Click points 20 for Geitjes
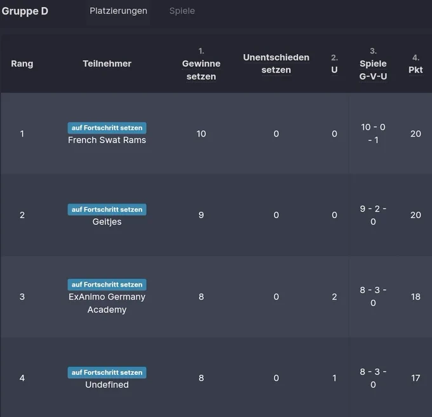432x417 pixels. (x=415, y=215)
